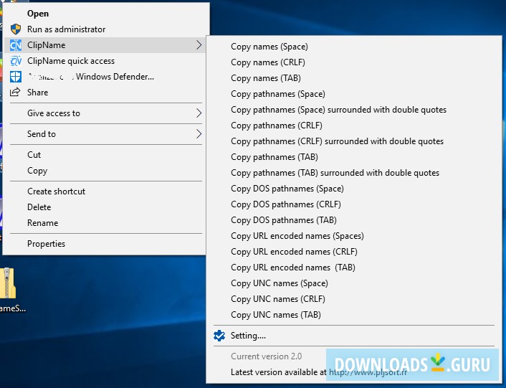Click the ClipName CN icon
The width and height of the screenshot is (506, 388).
point(16,45)
